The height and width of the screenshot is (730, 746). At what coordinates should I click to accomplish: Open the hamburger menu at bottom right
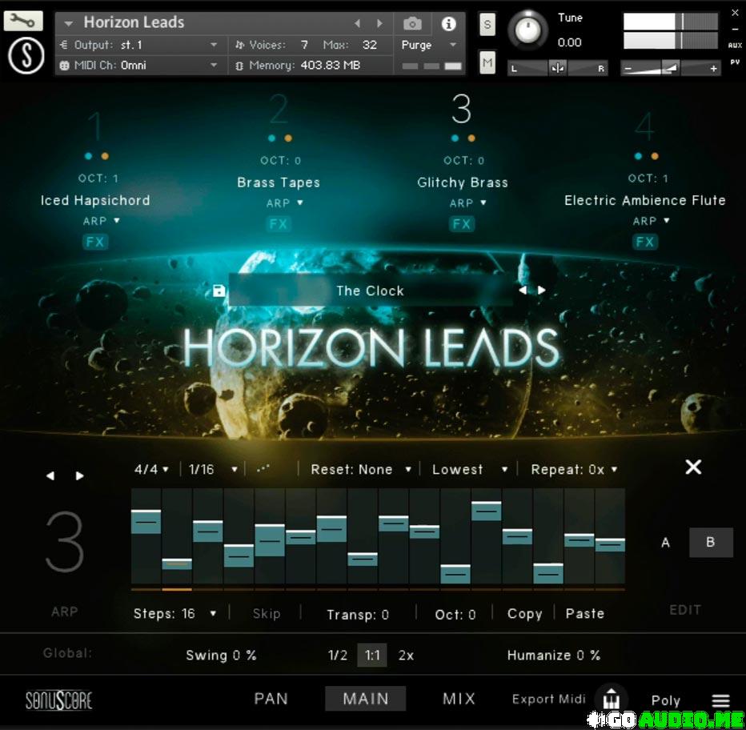[720, 701]
